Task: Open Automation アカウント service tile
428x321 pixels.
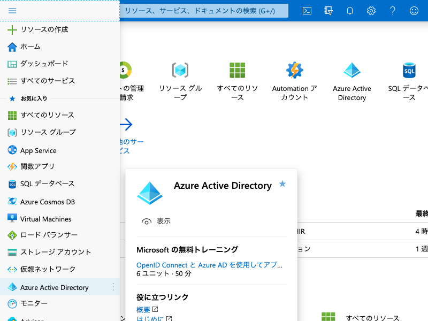Action: (x=295, y=81)
